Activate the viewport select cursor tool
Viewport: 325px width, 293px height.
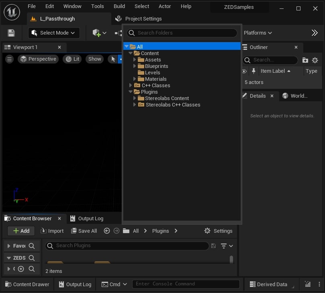(x=113, y=59)
